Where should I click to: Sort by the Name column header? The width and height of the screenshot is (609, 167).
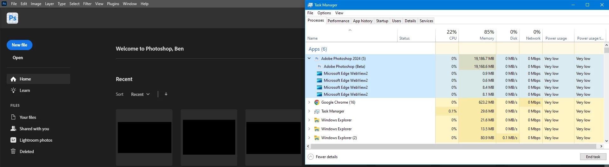(351, 35)
